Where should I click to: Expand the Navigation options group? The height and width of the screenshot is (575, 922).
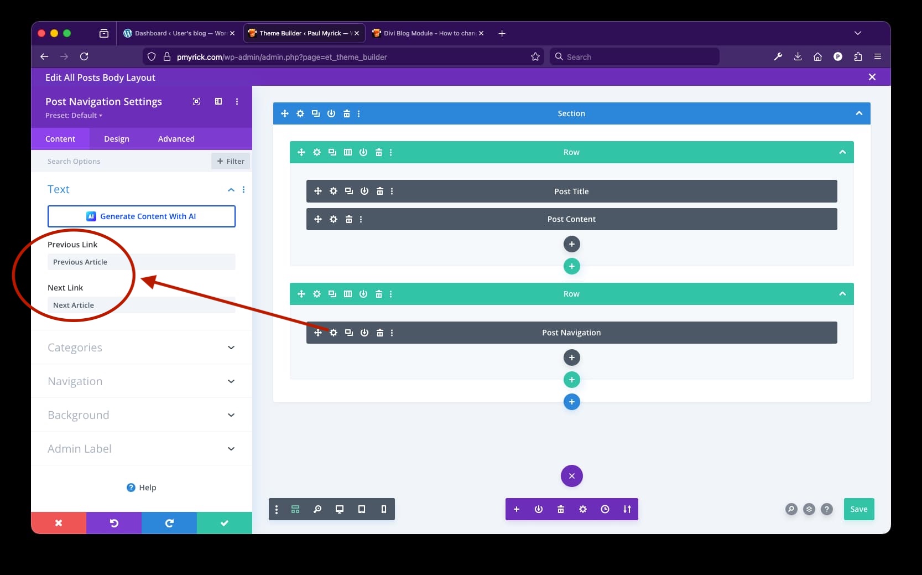[x=142, y=381]
